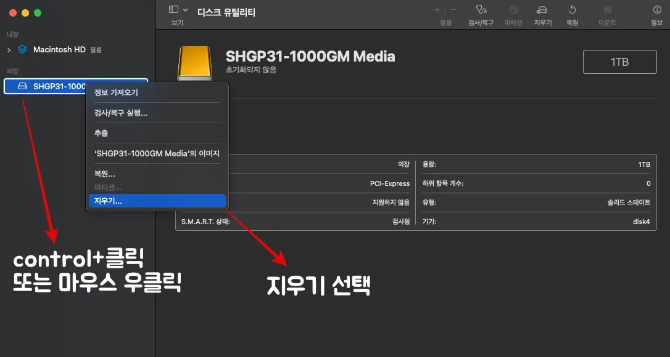Click the 1TB capacity button
Screen dimensions: 670x357
(x=619, y=62)
